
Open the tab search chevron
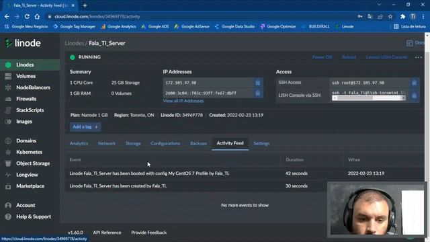click(379, 5)
